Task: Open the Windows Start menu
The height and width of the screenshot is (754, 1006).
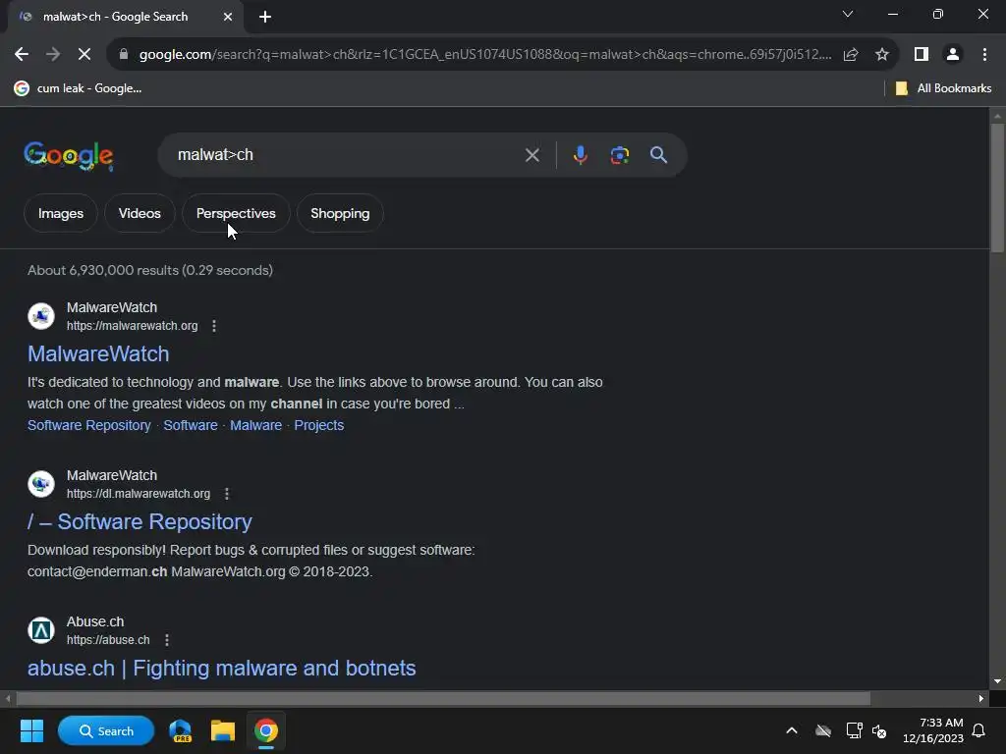Action: coord(31,730)
